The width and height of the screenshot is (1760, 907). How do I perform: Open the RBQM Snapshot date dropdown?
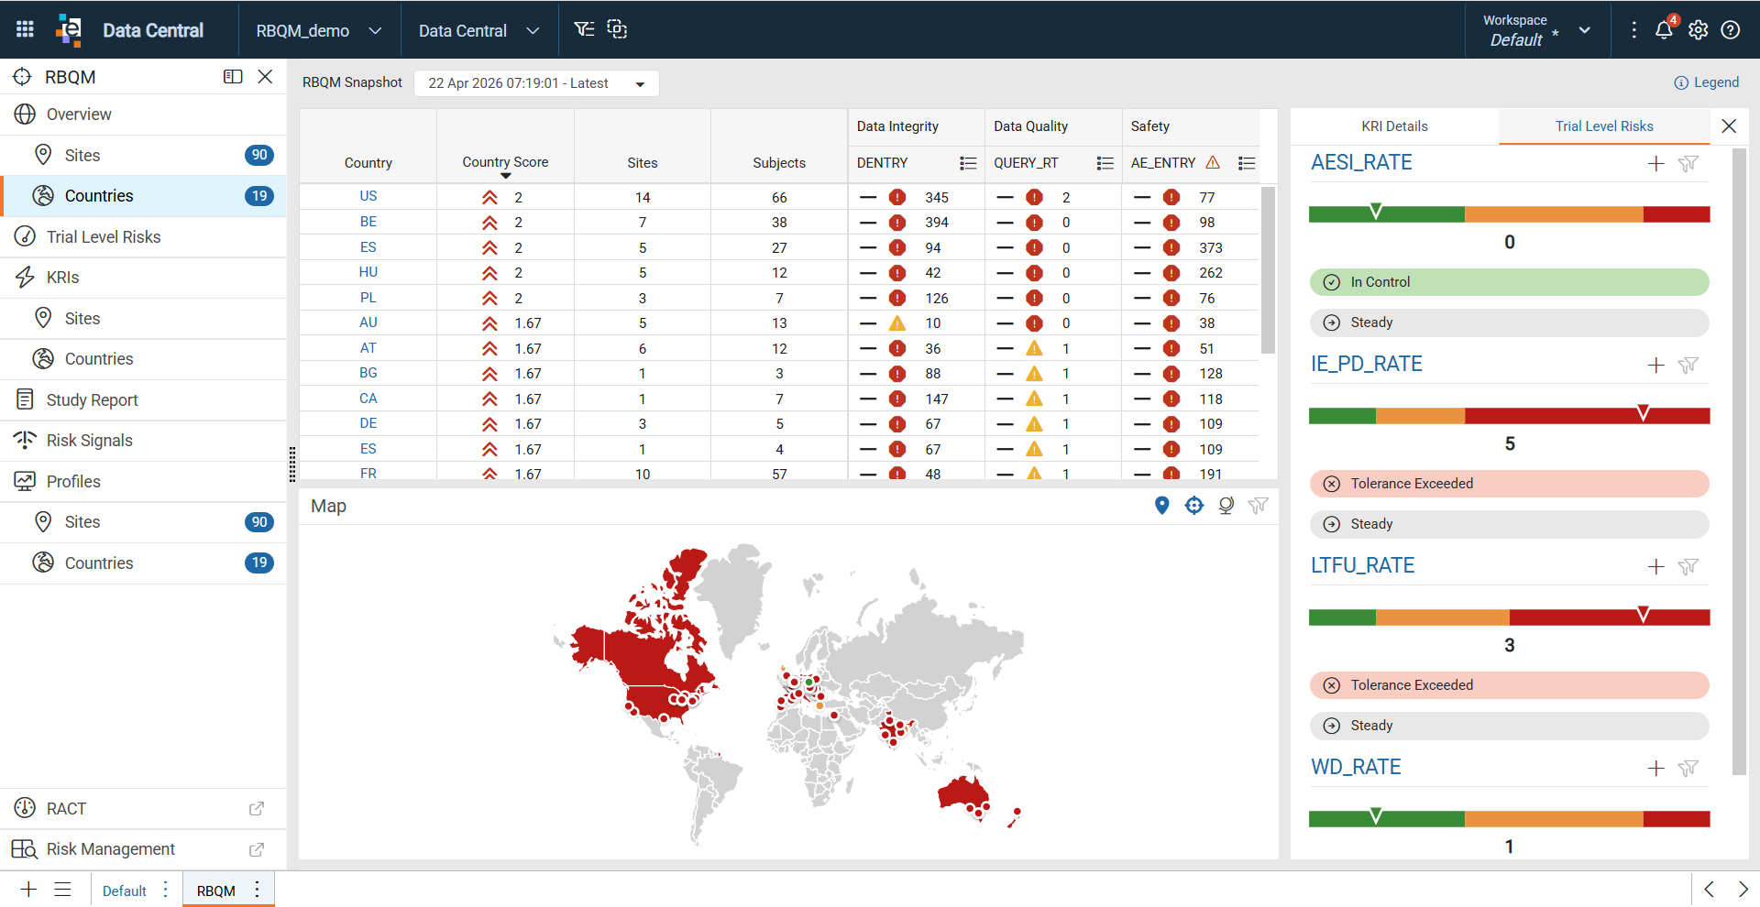pos(536,83)
